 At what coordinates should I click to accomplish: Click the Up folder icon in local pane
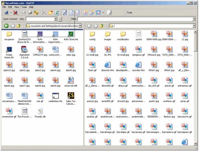click(x=19, y=26)
